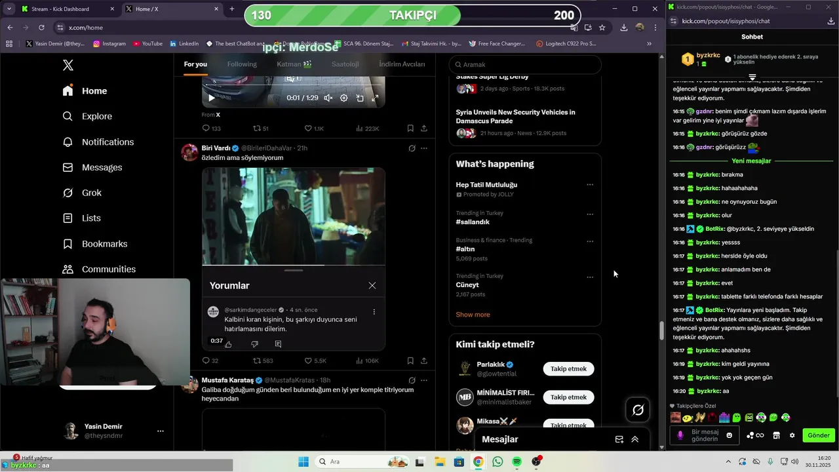The width and height of the screenshot is (839, 472).
Task: Bookmark this page with star icon
Action: pyautogui.click(x=602, y=28)
